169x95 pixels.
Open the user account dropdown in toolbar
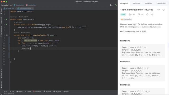pyautogui.click(x=111, y=5)
